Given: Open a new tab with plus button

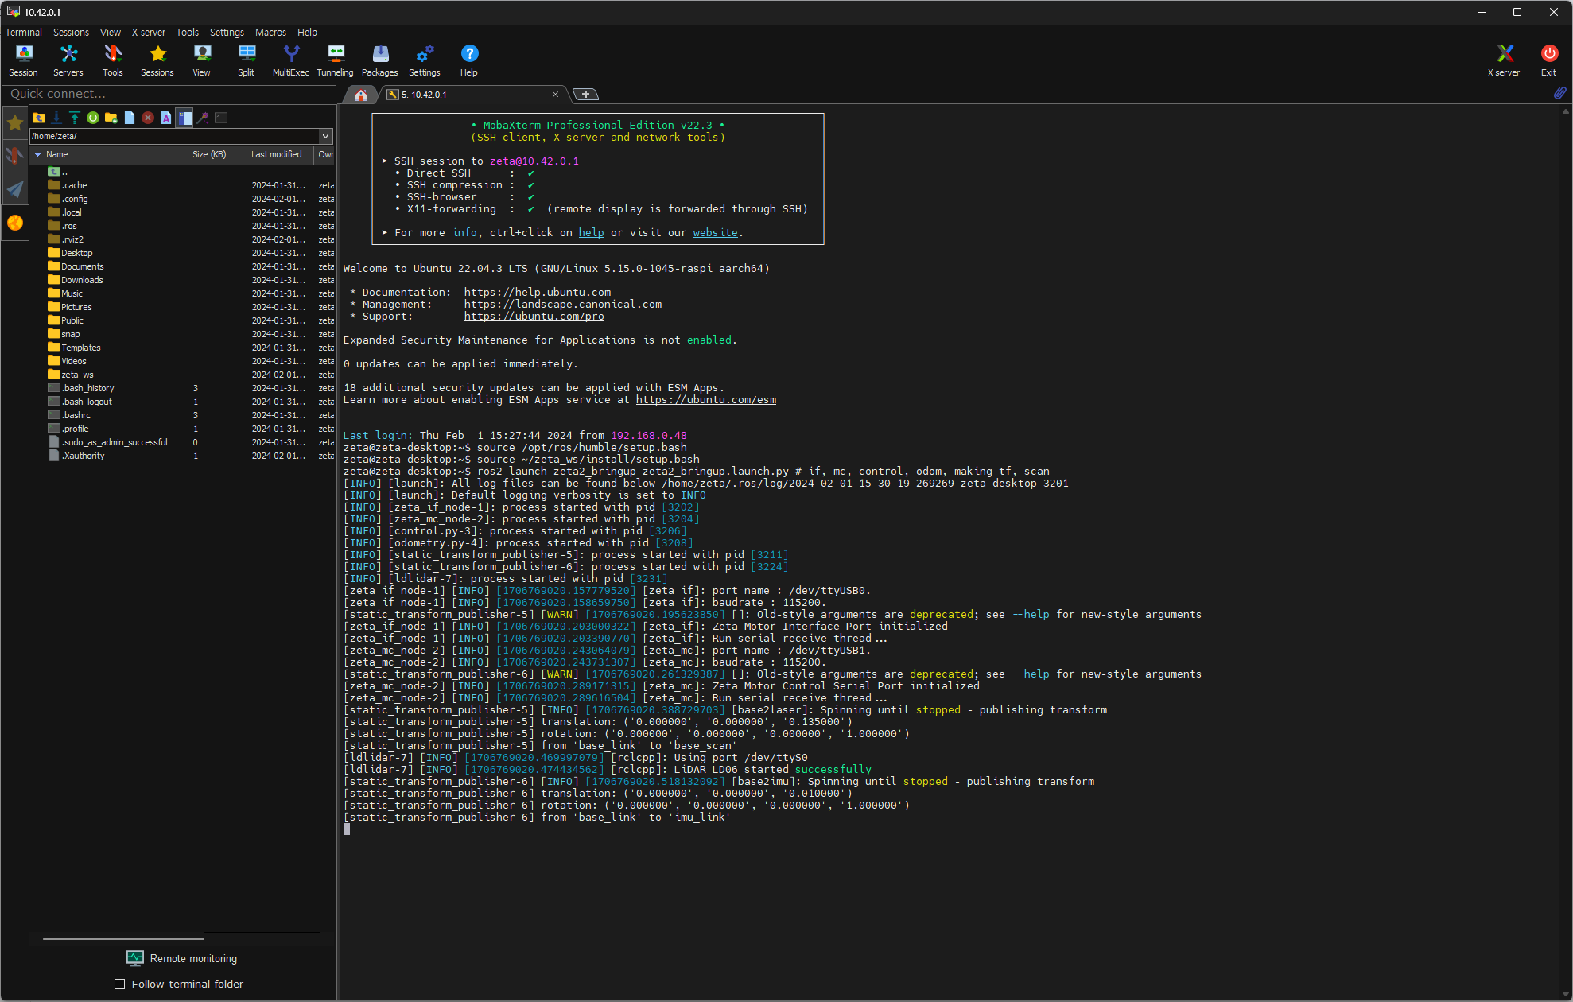Looking at the screenshot, I should [585, 95].
